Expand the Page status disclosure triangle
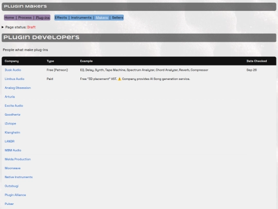This screenshot has height=209, width=278. (x=3, y=27)
